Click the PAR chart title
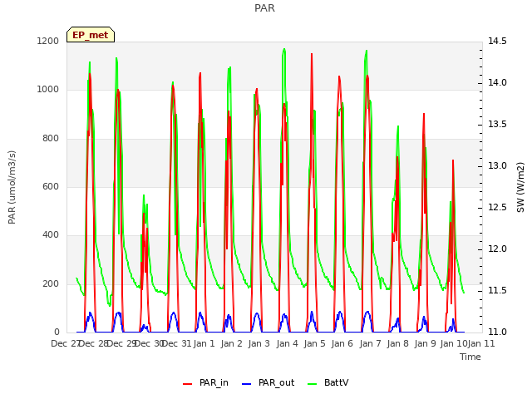 [x=264, y=8]
